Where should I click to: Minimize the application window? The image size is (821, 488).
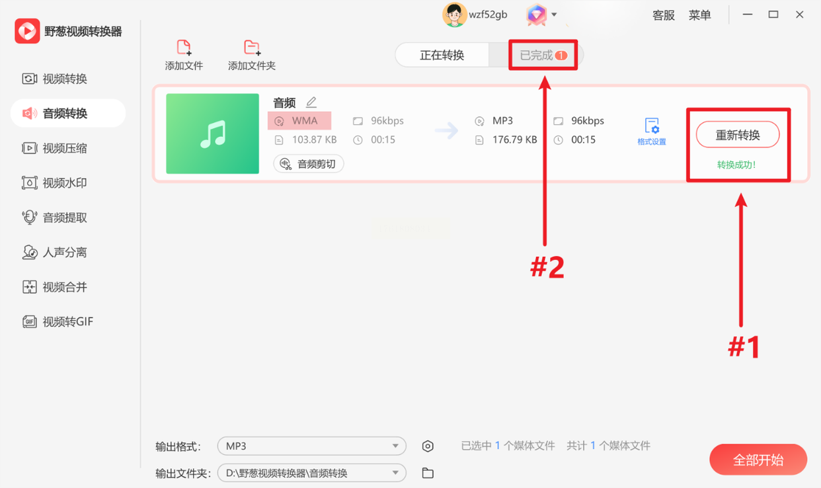point(748,15)
